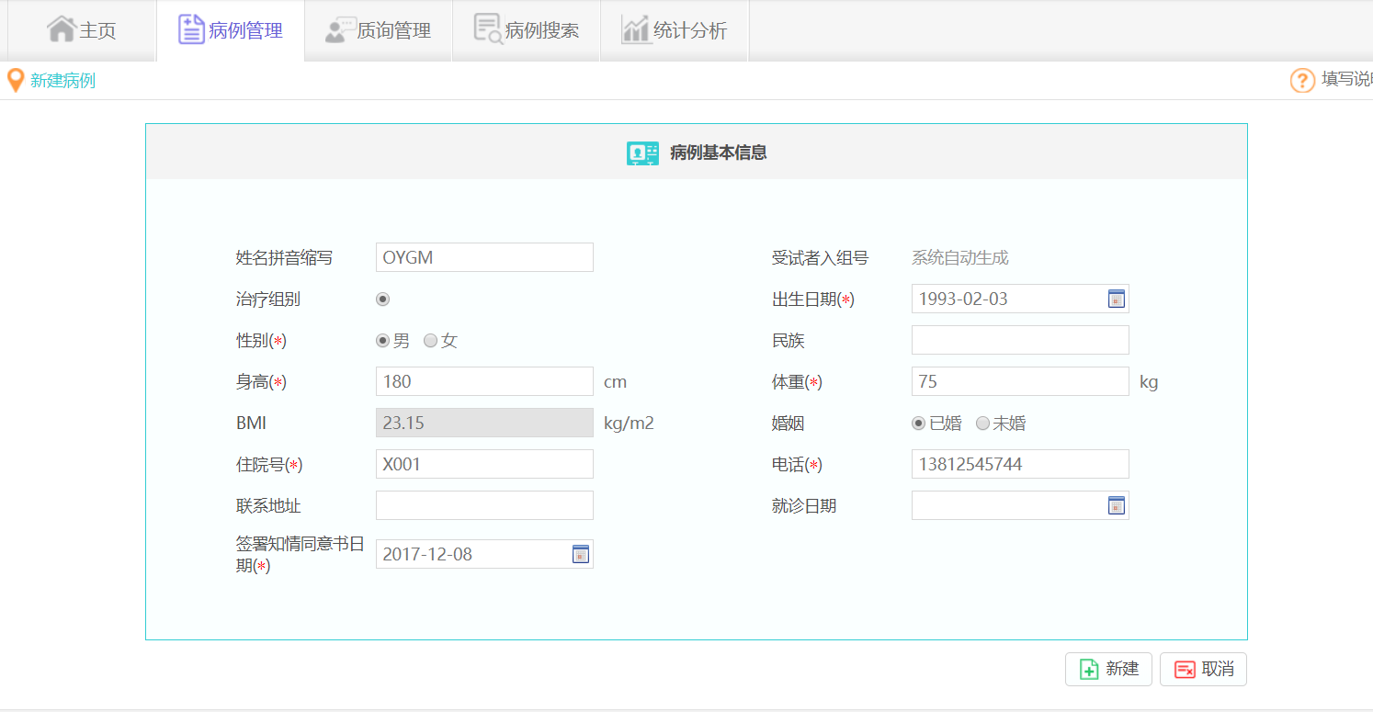Image resolution: width=1373 pixels, height=712 pixels.
Task: Click the 新建 button
Action: point(1108,669)
